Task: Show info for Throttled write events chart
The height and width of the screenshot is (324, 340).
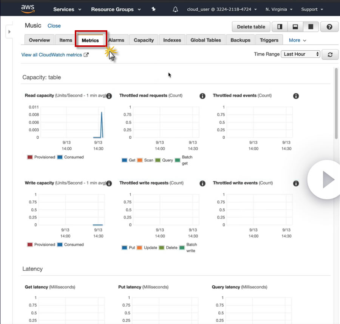Action: [x=296, y=183]
